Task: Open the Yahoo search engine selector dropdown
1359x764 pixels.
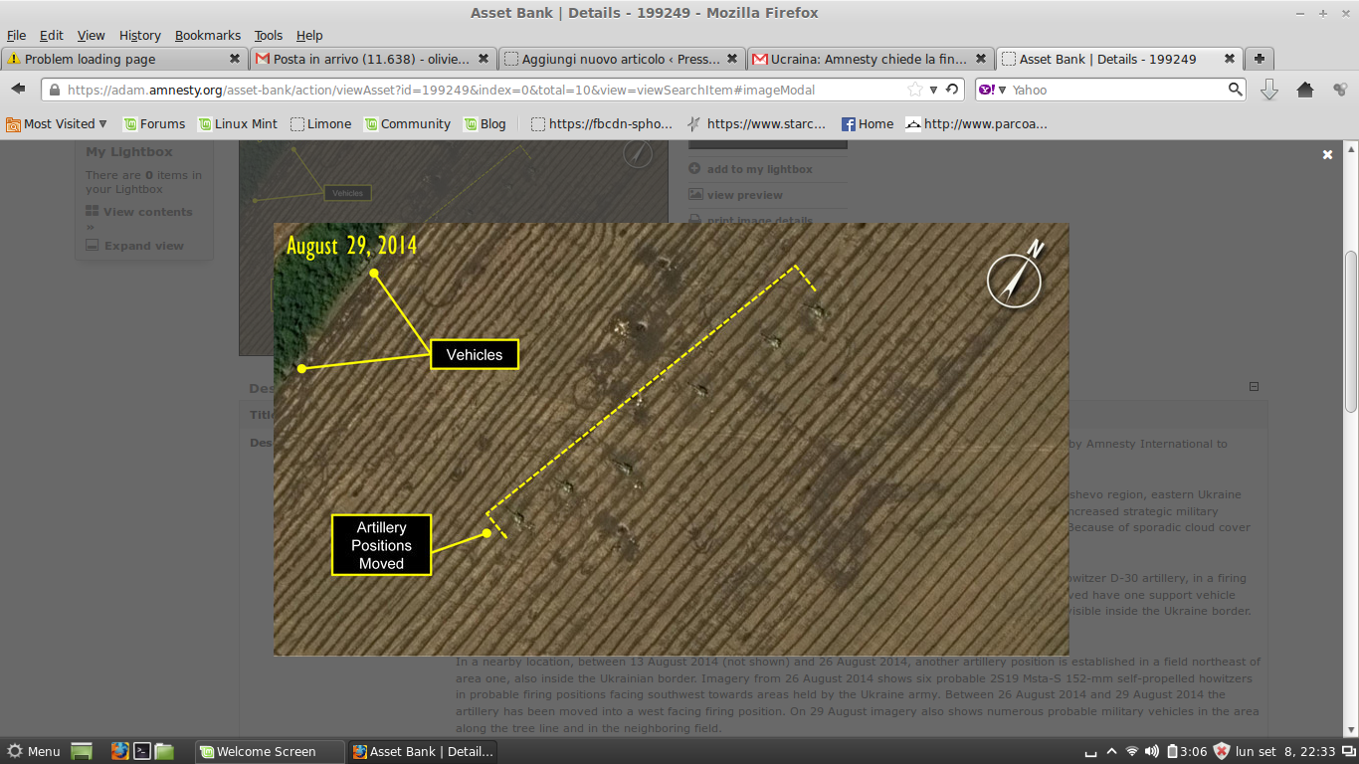Action: [x=991, y=90]
